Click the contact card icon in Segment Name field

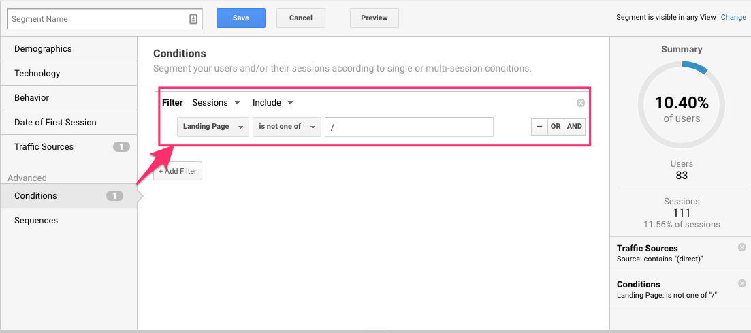pyautogui.click(x=193, y=19)
